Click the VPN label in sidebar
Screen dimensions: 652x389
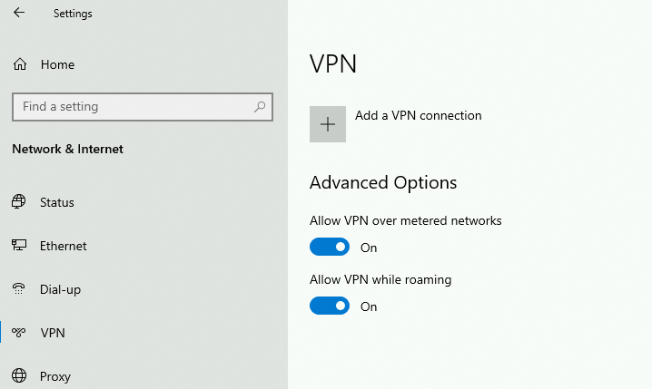53,333
